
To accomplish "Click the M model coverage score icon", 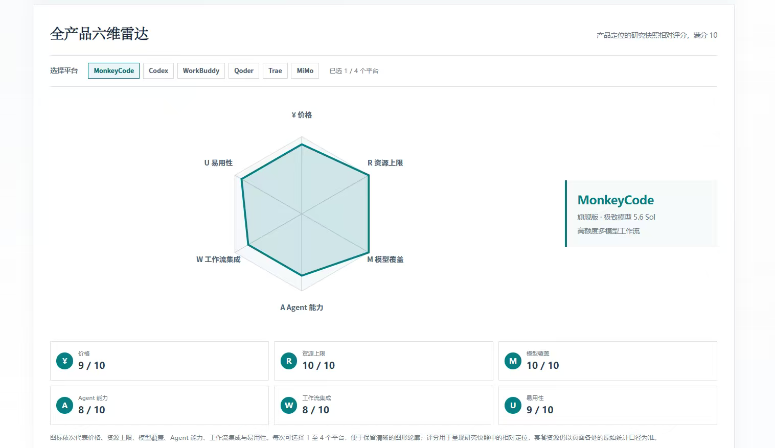I will pyautogui.click(x=513, y=361).
